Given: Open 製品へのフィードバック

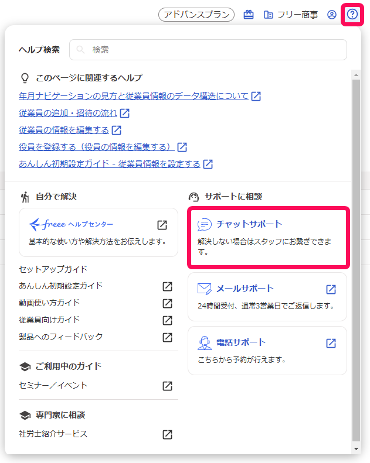Looking at the screenshot, I should pyautogui.click(x=60, y=337).
